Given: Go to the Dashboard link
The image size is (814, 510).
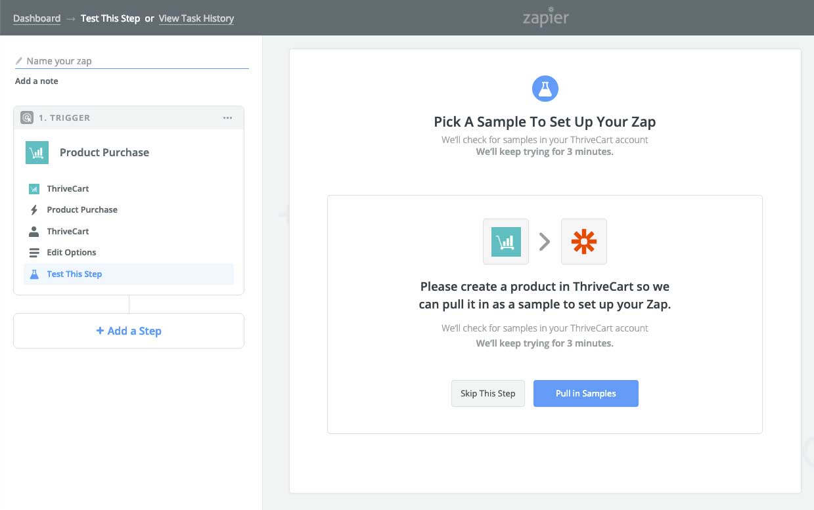Looking at the screenshot, I should pos(37,18).
